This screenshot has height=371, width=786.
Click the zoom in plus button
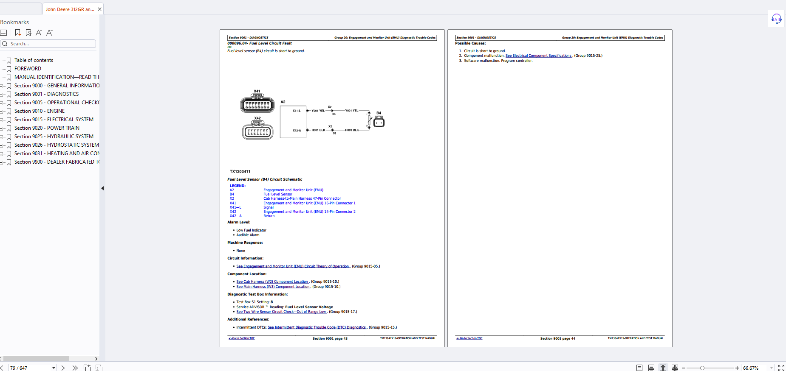pos(737,368)
